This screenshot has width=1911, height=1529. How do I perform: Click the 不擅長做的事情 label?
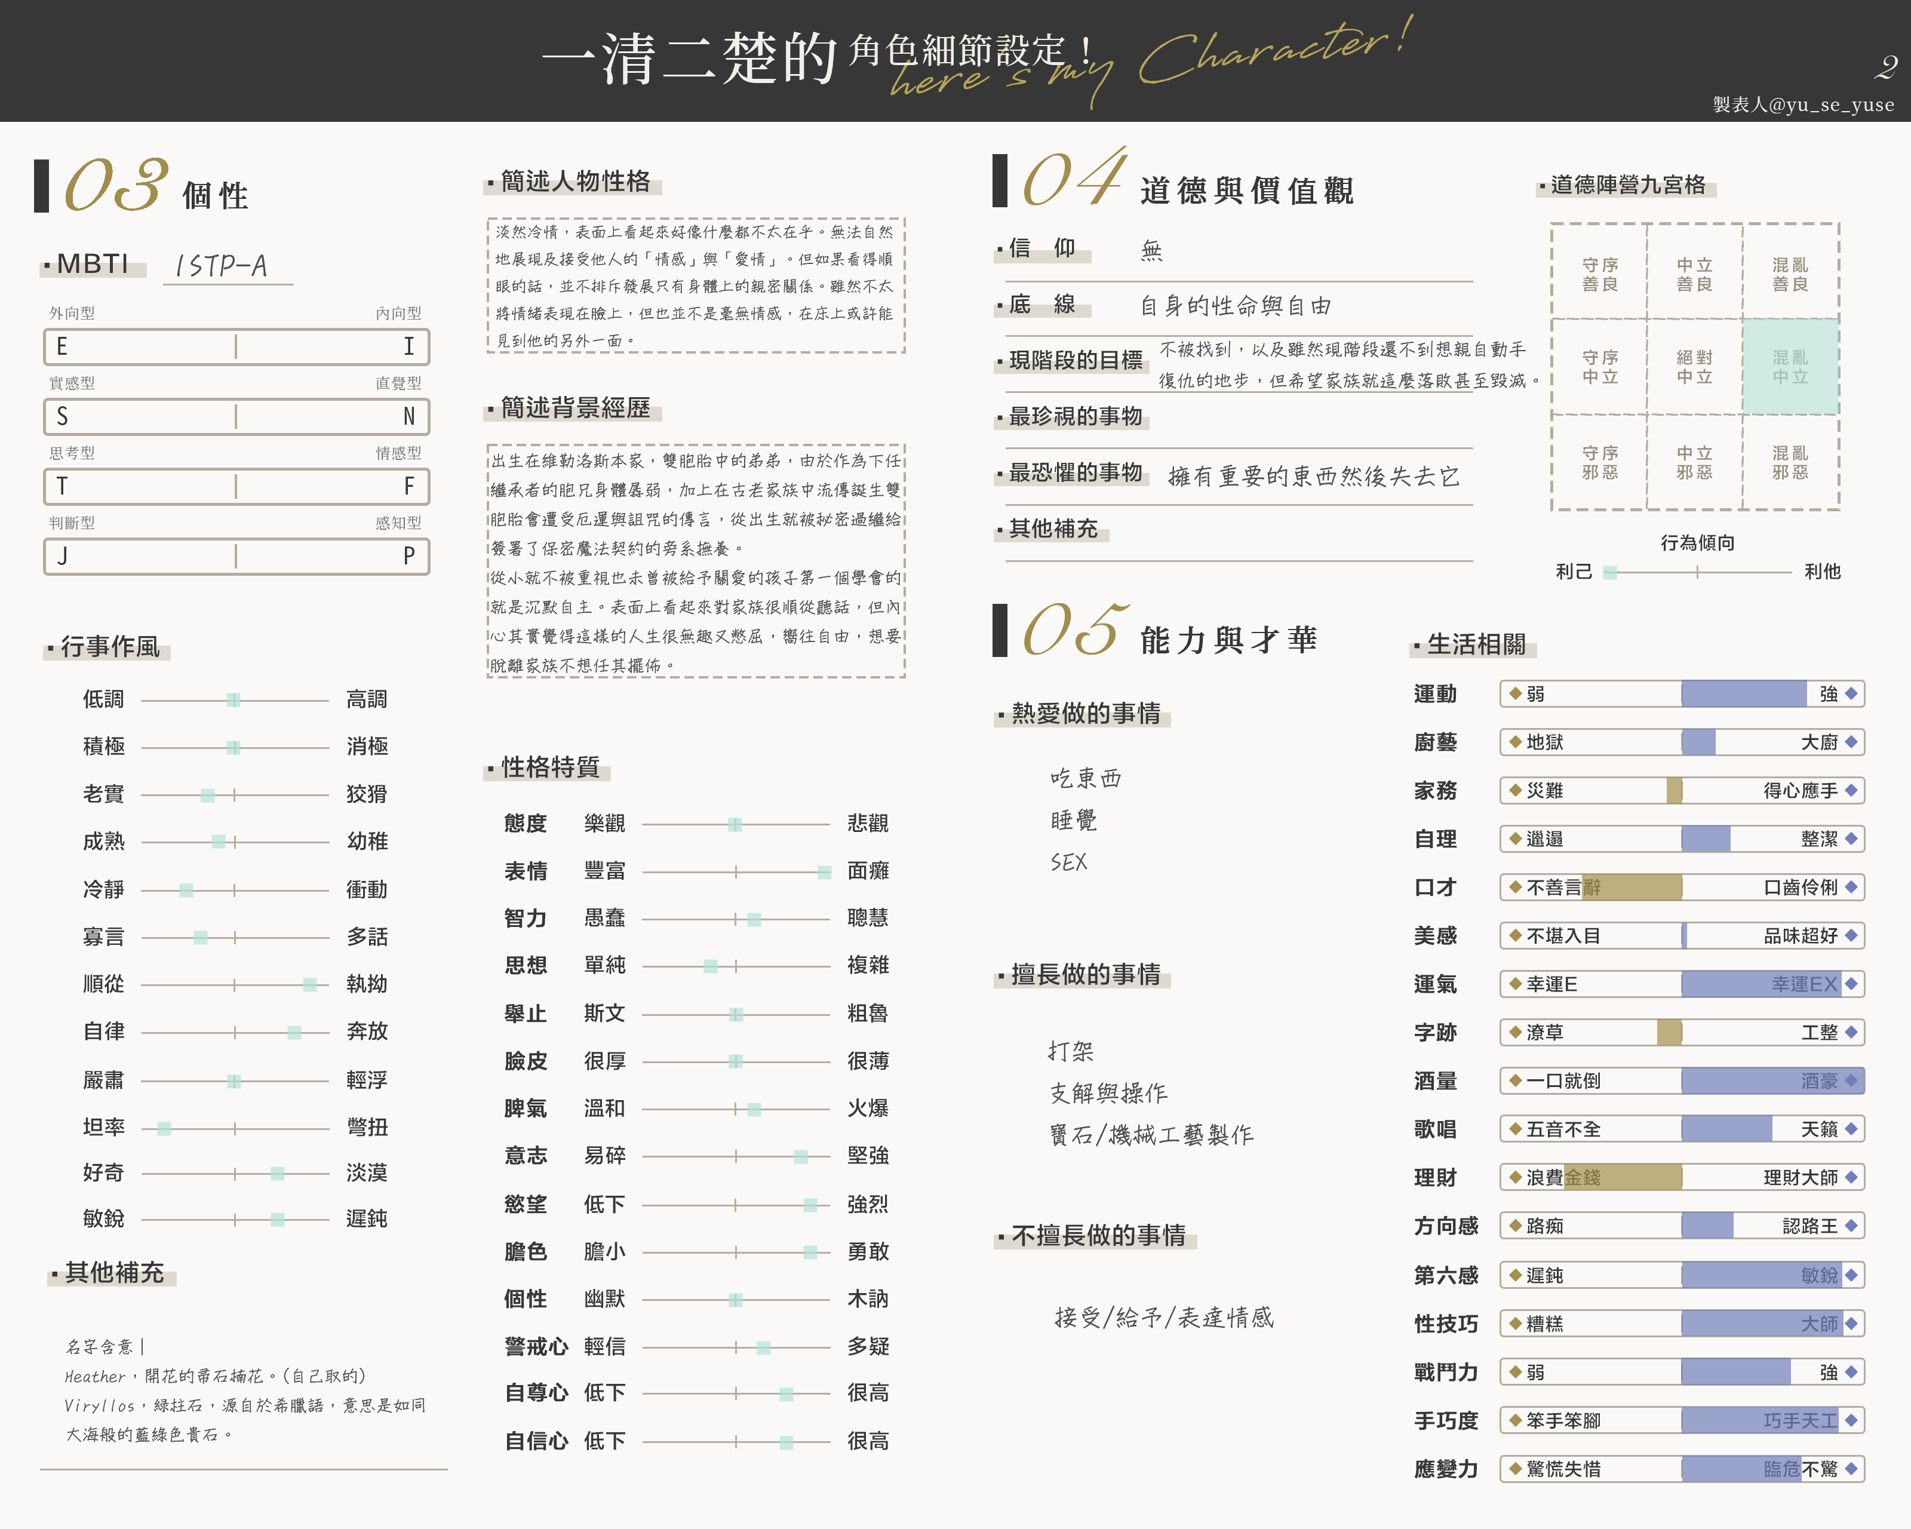(x=1095, y=1235)
